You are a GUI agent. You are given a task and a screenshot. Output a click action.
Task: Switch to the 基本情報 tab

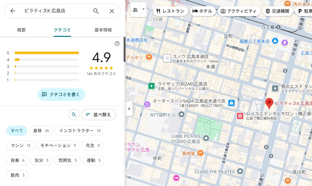103,30
